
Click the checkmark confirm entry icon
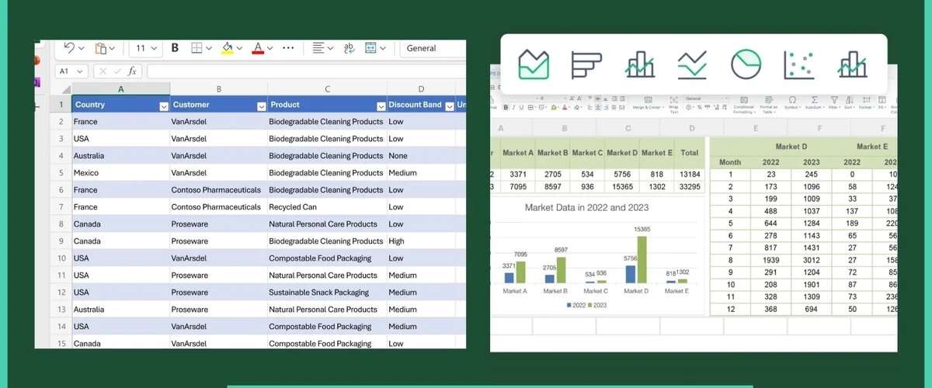pyautogui.click(x=117, y=71)
